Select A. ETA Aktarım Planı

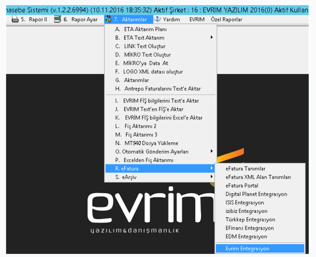pos(161,29)
